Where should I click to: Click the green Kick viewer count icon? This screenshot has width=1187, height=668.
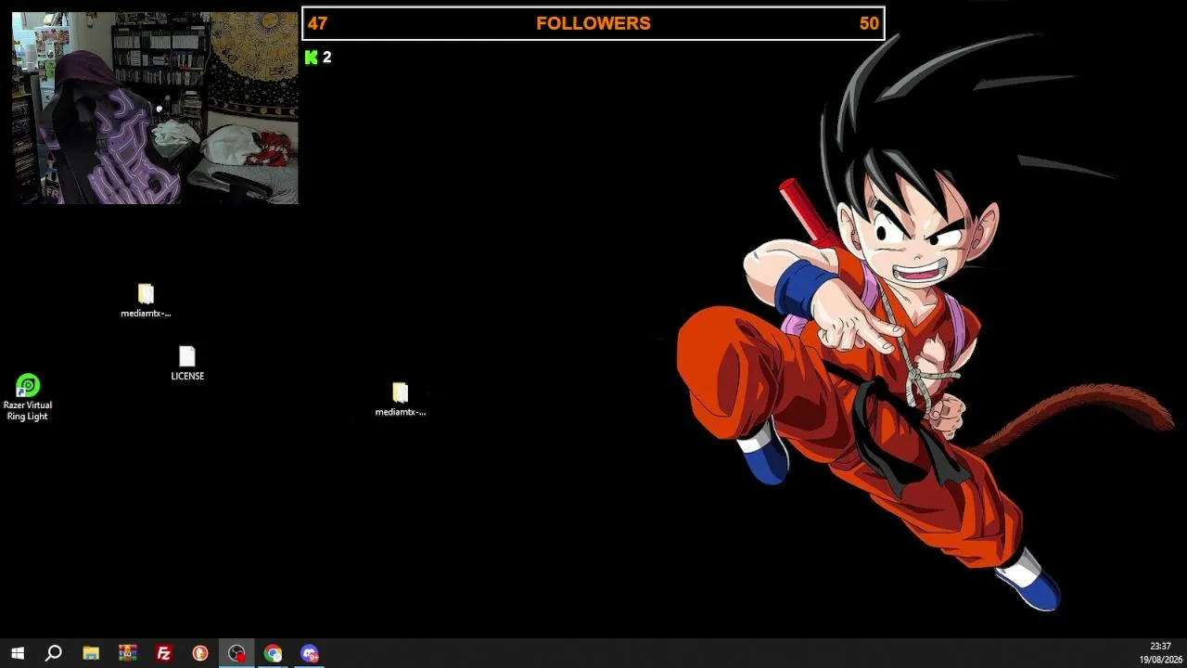(312, 58)
